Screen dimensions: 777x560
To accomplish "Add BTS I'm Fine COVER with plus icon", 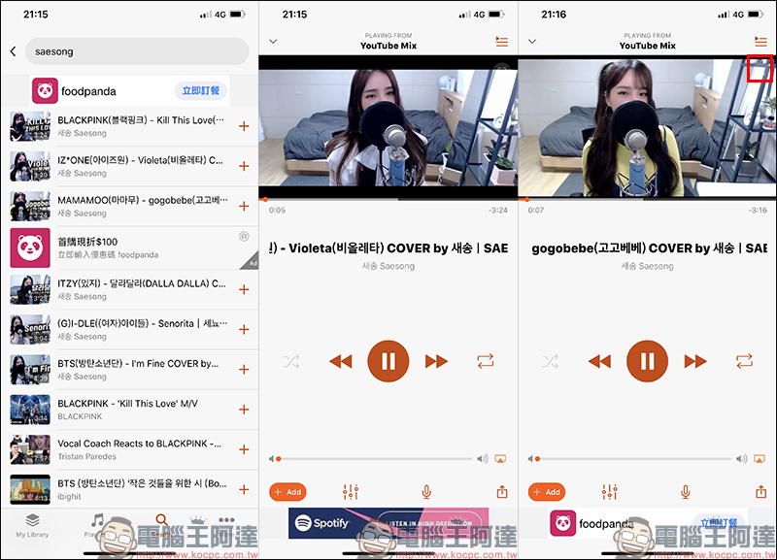I will 244,370.
